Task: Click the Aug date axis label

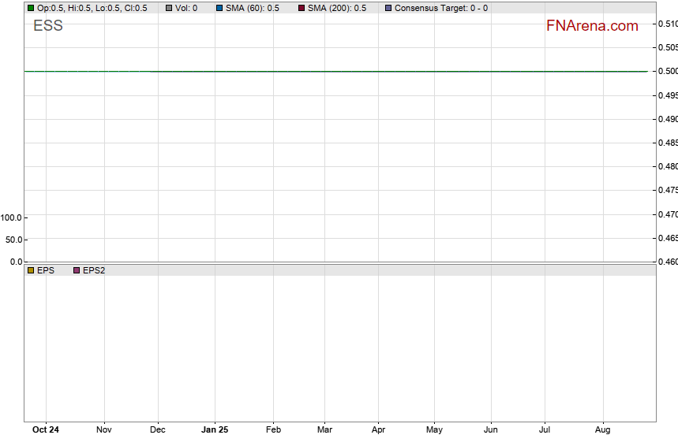Action: tap(602, 430)
